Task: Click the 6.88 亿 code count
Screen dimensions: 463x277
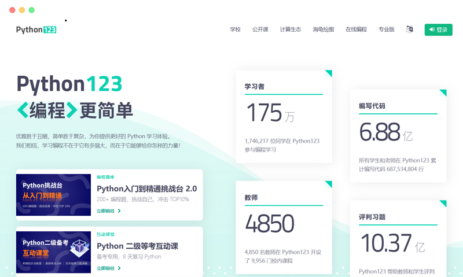Action: 385,132
